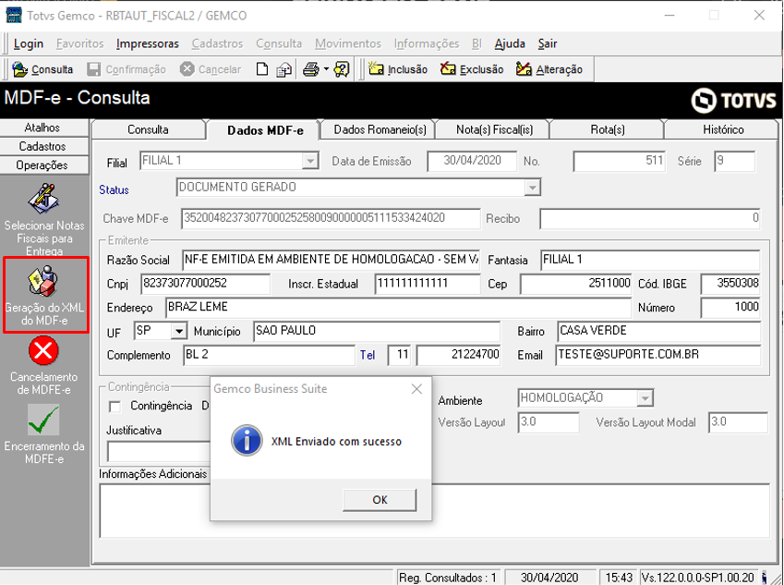Click Encerramento da MDFE-e checkmark icon
784x585 pixels.
[x=43, y=420]
